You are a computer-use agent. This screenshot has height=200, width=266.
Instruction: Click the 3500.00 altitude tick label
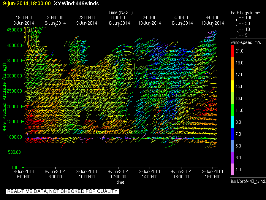[x=15, y=61]
